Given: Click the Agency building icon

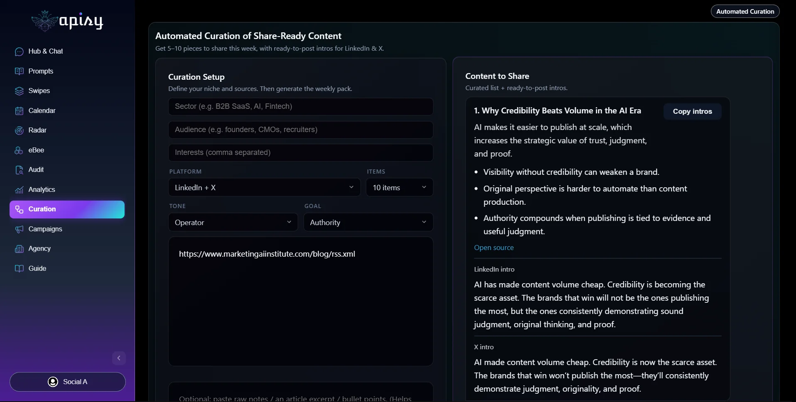Looking at the screenshot, I should (19, 249).
